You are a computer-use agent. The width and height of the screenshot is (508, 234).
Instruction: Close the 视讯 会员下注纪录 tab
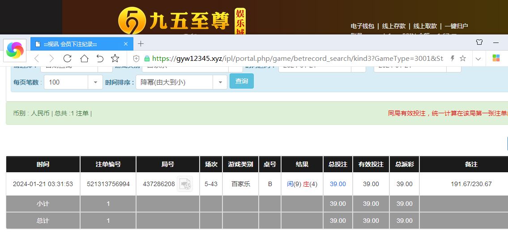[126, 44]
